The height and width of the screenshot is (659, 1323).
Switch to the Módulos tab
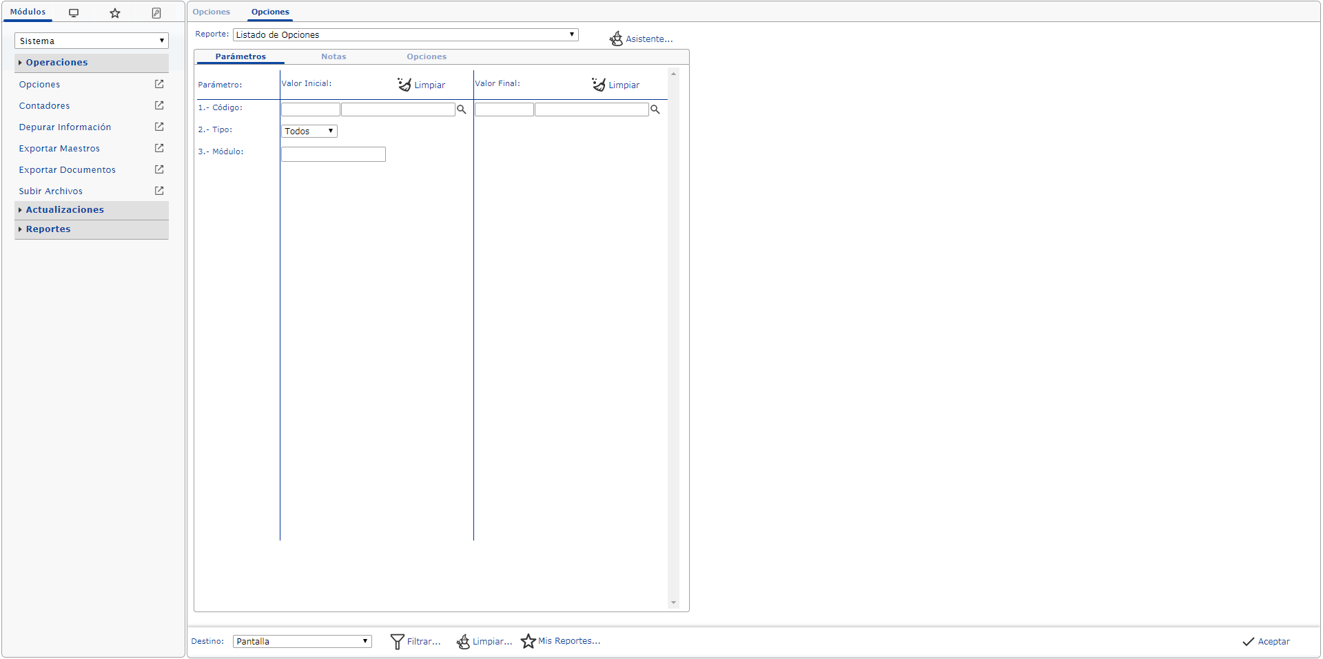click(28, 12)
